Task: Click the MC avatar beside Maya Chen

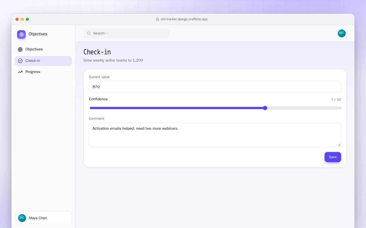Action: point(22,218)
